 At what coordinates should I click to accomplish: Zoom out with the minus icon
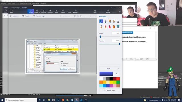click(x=86, y=16)
